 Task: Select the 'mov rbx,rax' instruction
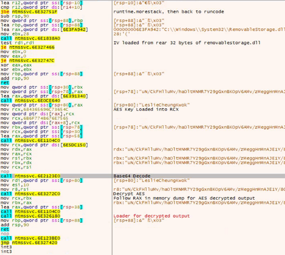[x=16, y=203]
